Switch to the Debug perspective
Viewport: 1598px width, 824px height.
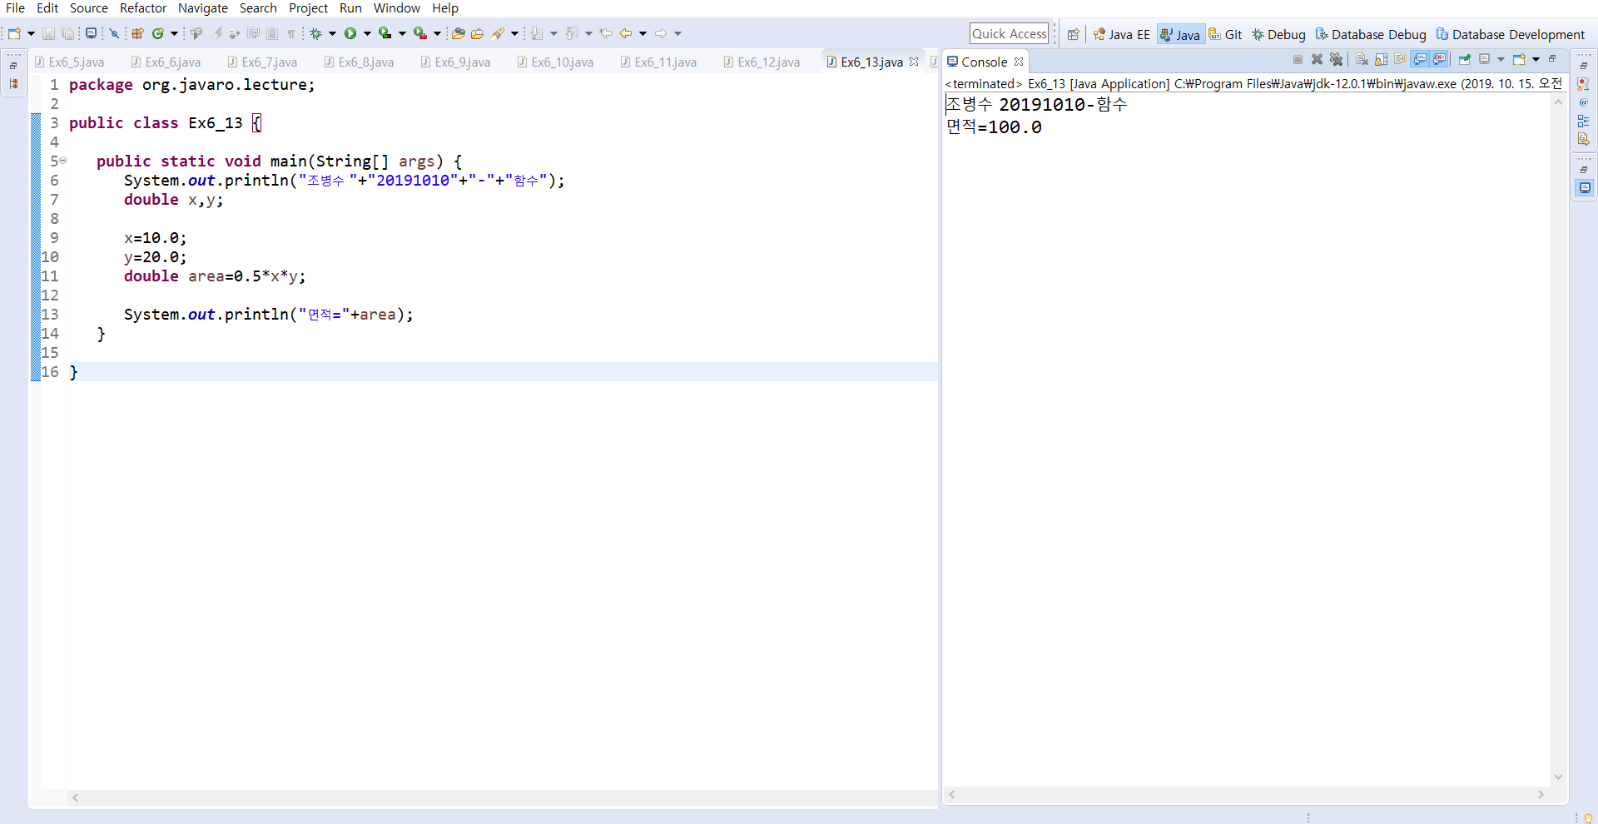[x=1278, y=34]
